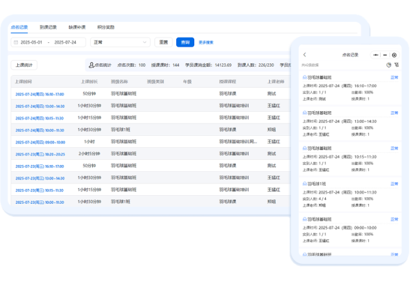This screenshot has width=410, height=281.
Task: Tap the back arrow in mobile panel
Action: (305, 55)
